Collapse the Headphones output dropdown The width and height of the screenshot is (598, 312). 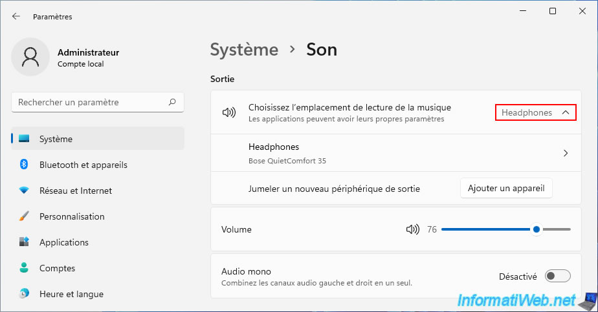(x=535, y=112)
